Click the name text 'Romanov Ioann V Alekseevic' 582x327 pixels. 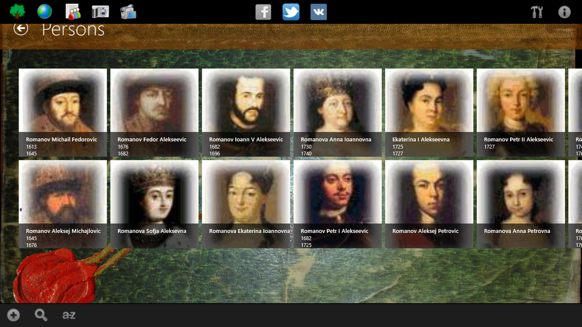click(246, 140)
